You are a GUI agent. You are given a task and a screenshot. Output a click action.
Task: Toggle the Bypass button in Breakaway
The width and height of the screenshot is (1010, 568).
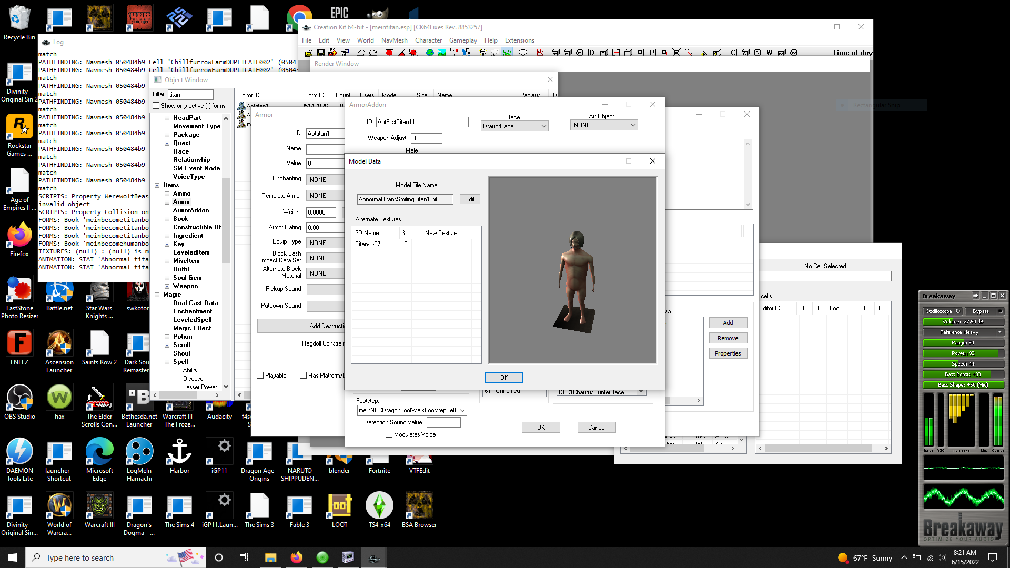click(x=985, y=311)
